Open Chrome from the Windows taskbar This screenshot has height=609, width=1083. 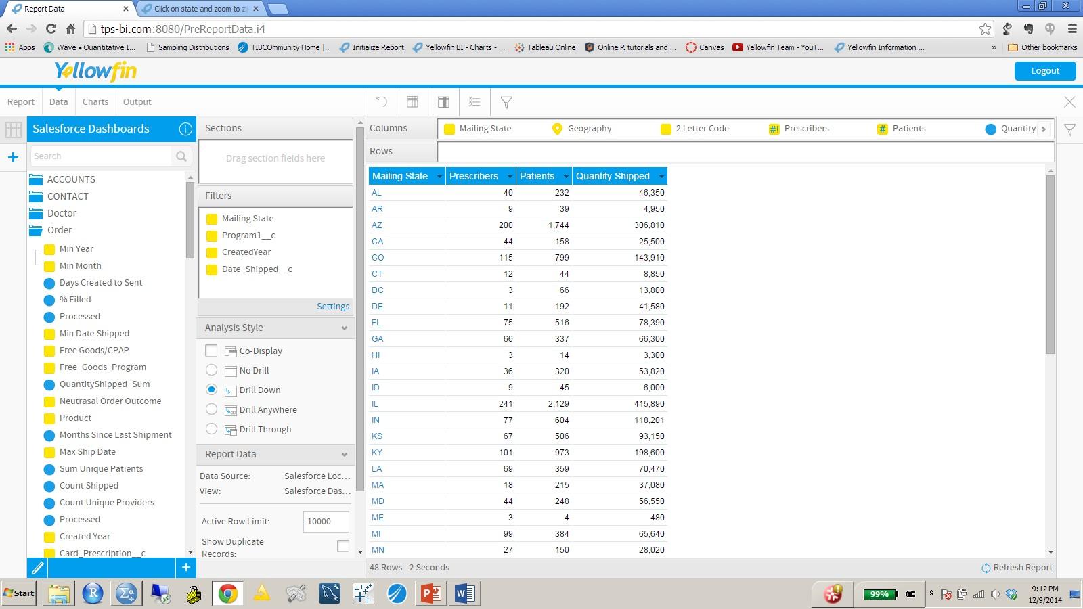tap(228, 593)
